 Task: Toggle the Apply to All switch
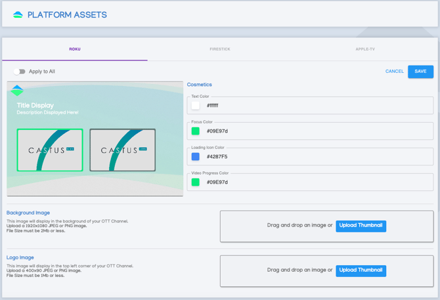click(19, 72)
